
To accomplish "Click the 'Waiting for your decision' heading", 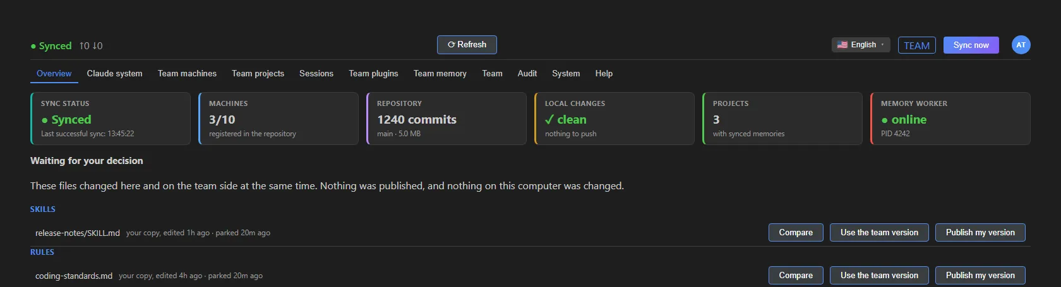I will 87,161.
